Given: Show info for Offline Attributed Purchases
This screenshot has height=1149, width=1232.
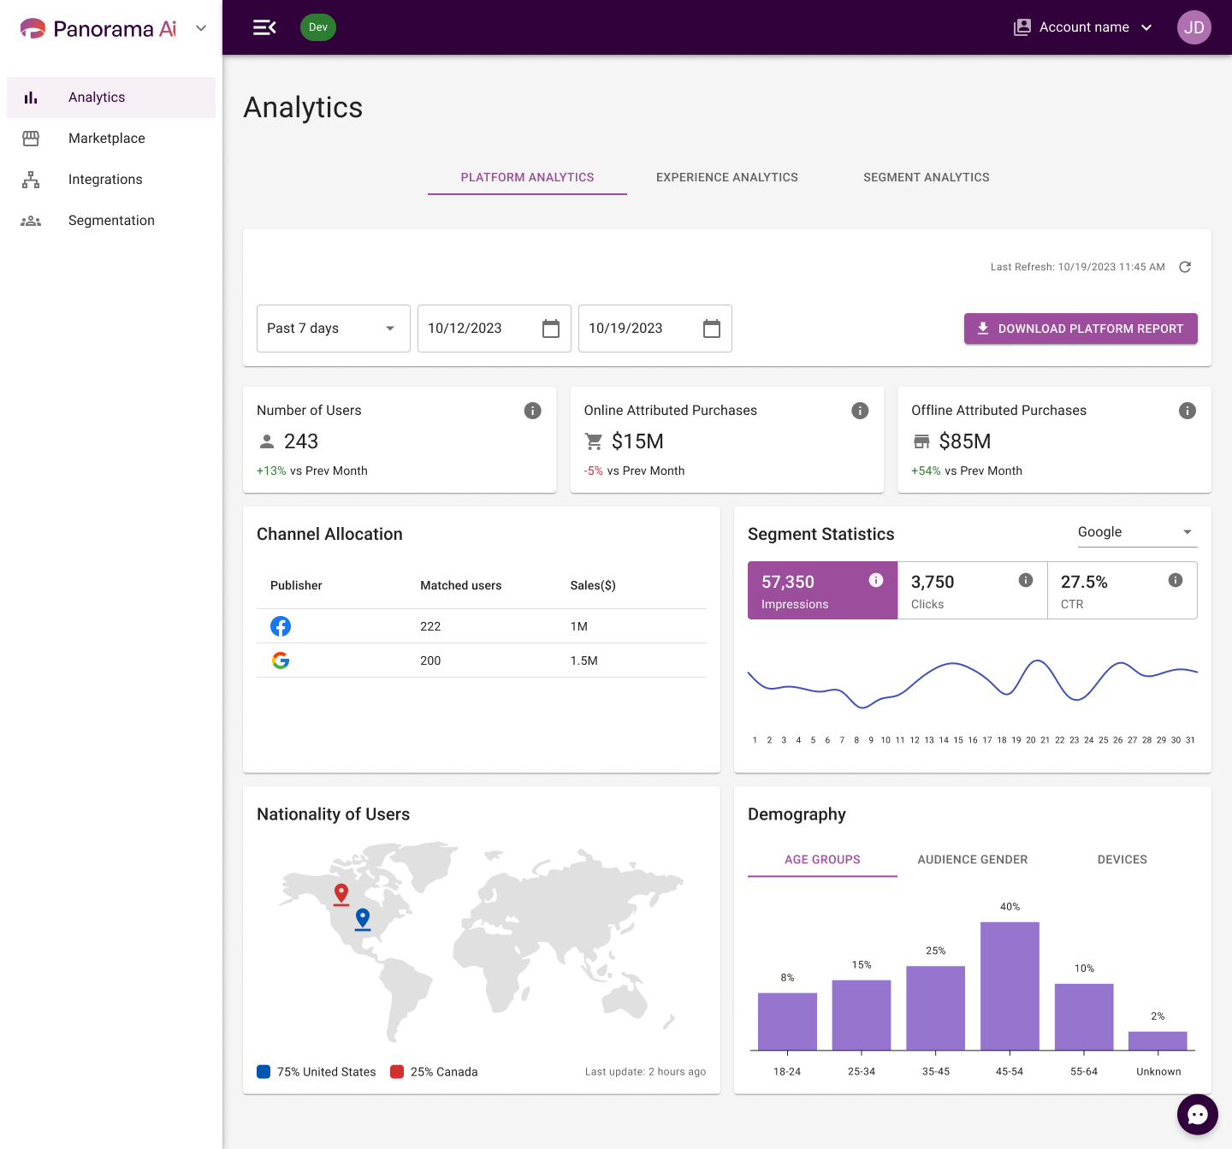Looking at the screenshot, I should pyautogui.click(x=1188, y=411).
